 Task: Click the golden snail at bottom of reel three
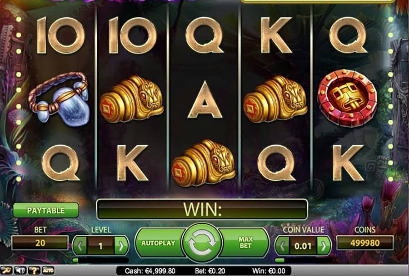[204, 163]
